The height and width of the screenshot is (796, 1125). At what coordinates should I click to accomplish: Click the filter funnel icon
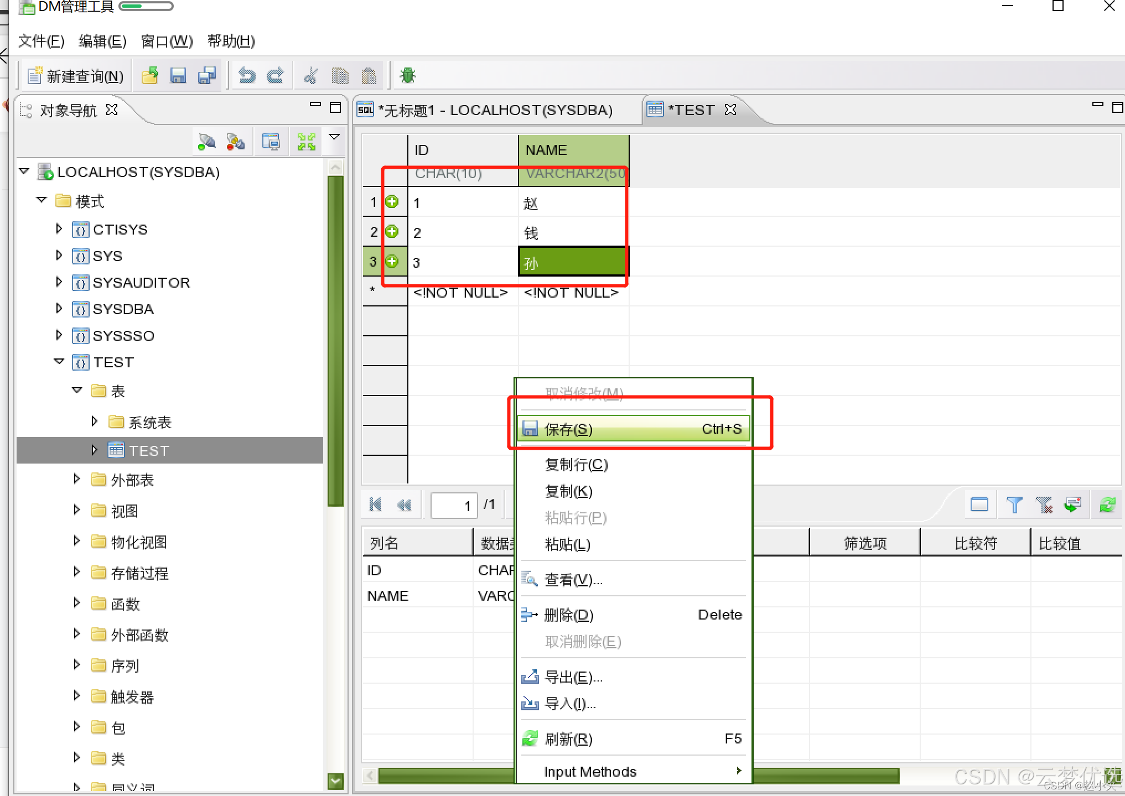1014,504
